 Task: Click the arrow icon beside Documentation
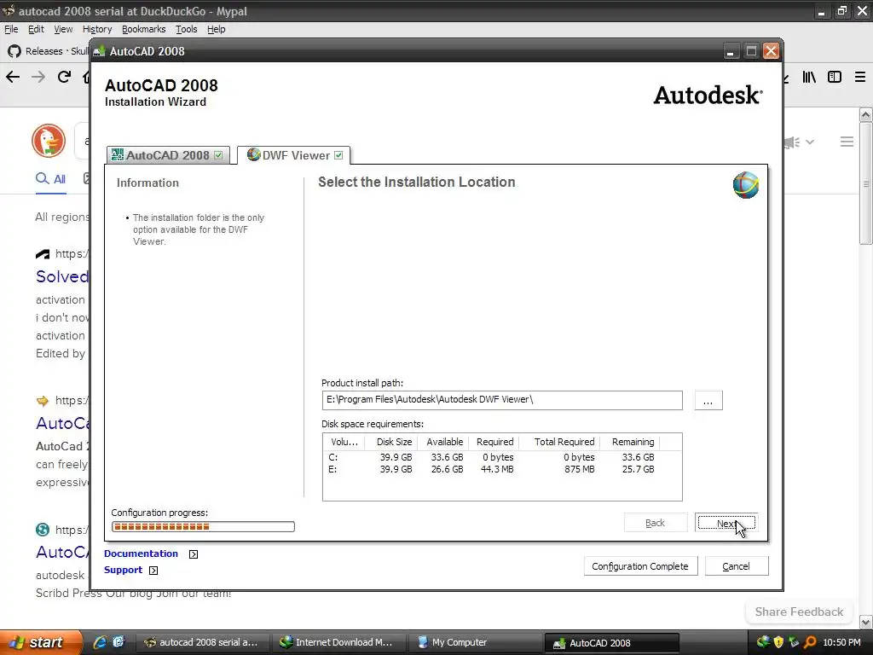tap(194, 554)
